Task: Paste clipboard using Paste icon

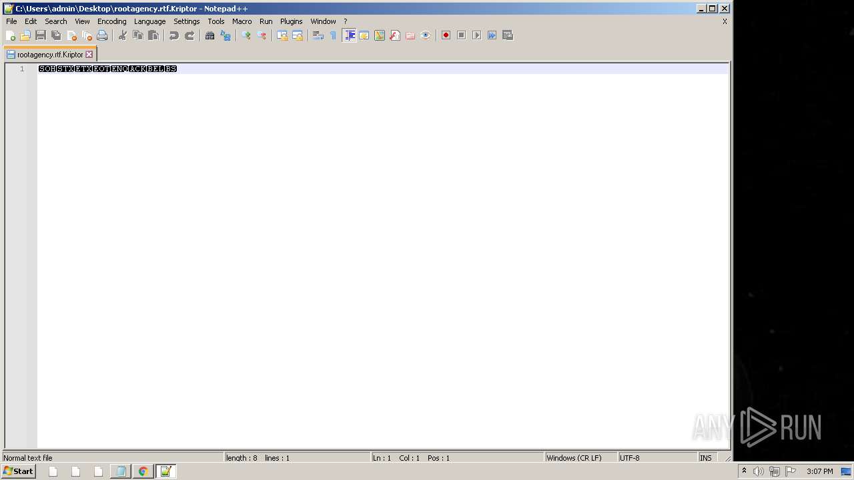Action: point(153,35)
